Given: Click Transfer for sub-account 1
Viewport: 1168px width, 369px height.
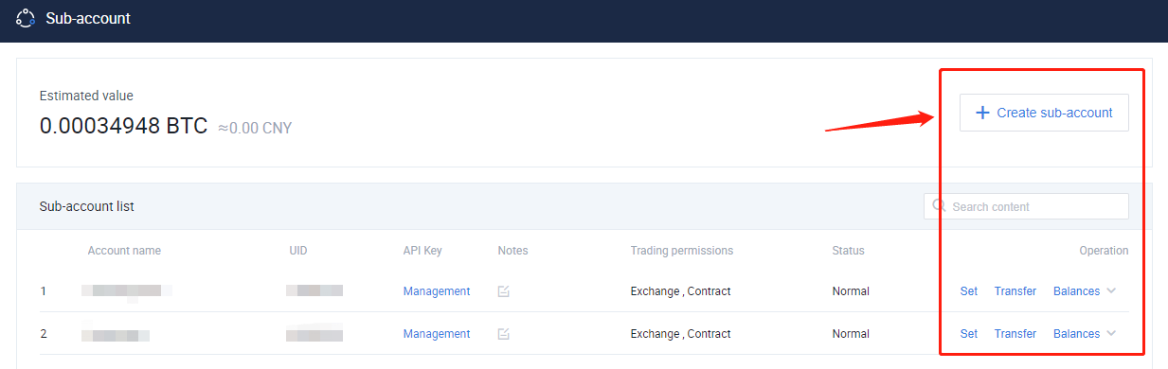Looking at the screenshot, I should click(x=1015, y=291).
